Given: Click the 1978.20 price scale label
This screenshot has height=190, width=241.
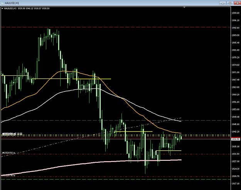Looking at the screenshot, I should click(236, 57).
